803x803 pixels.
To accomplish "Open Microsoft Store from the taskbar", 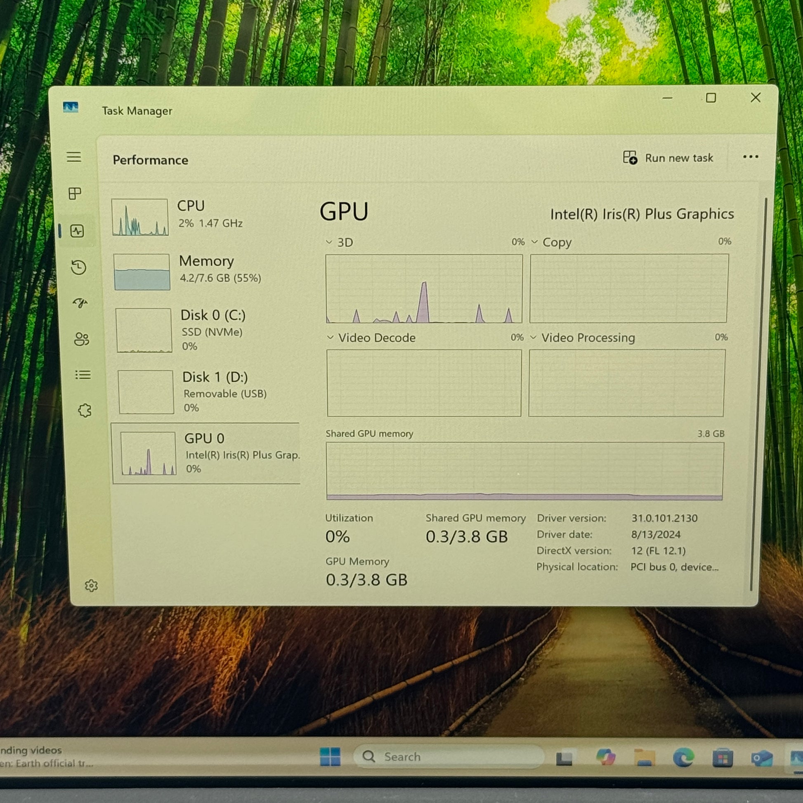I will [723, 758].
